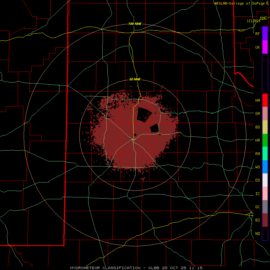Click the WS blue legend swatch
270x270 pixels.
point(265,167)
